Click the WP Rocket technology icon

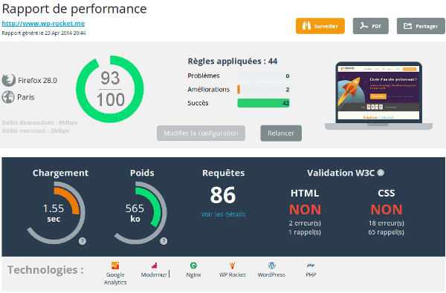[233, 266]
